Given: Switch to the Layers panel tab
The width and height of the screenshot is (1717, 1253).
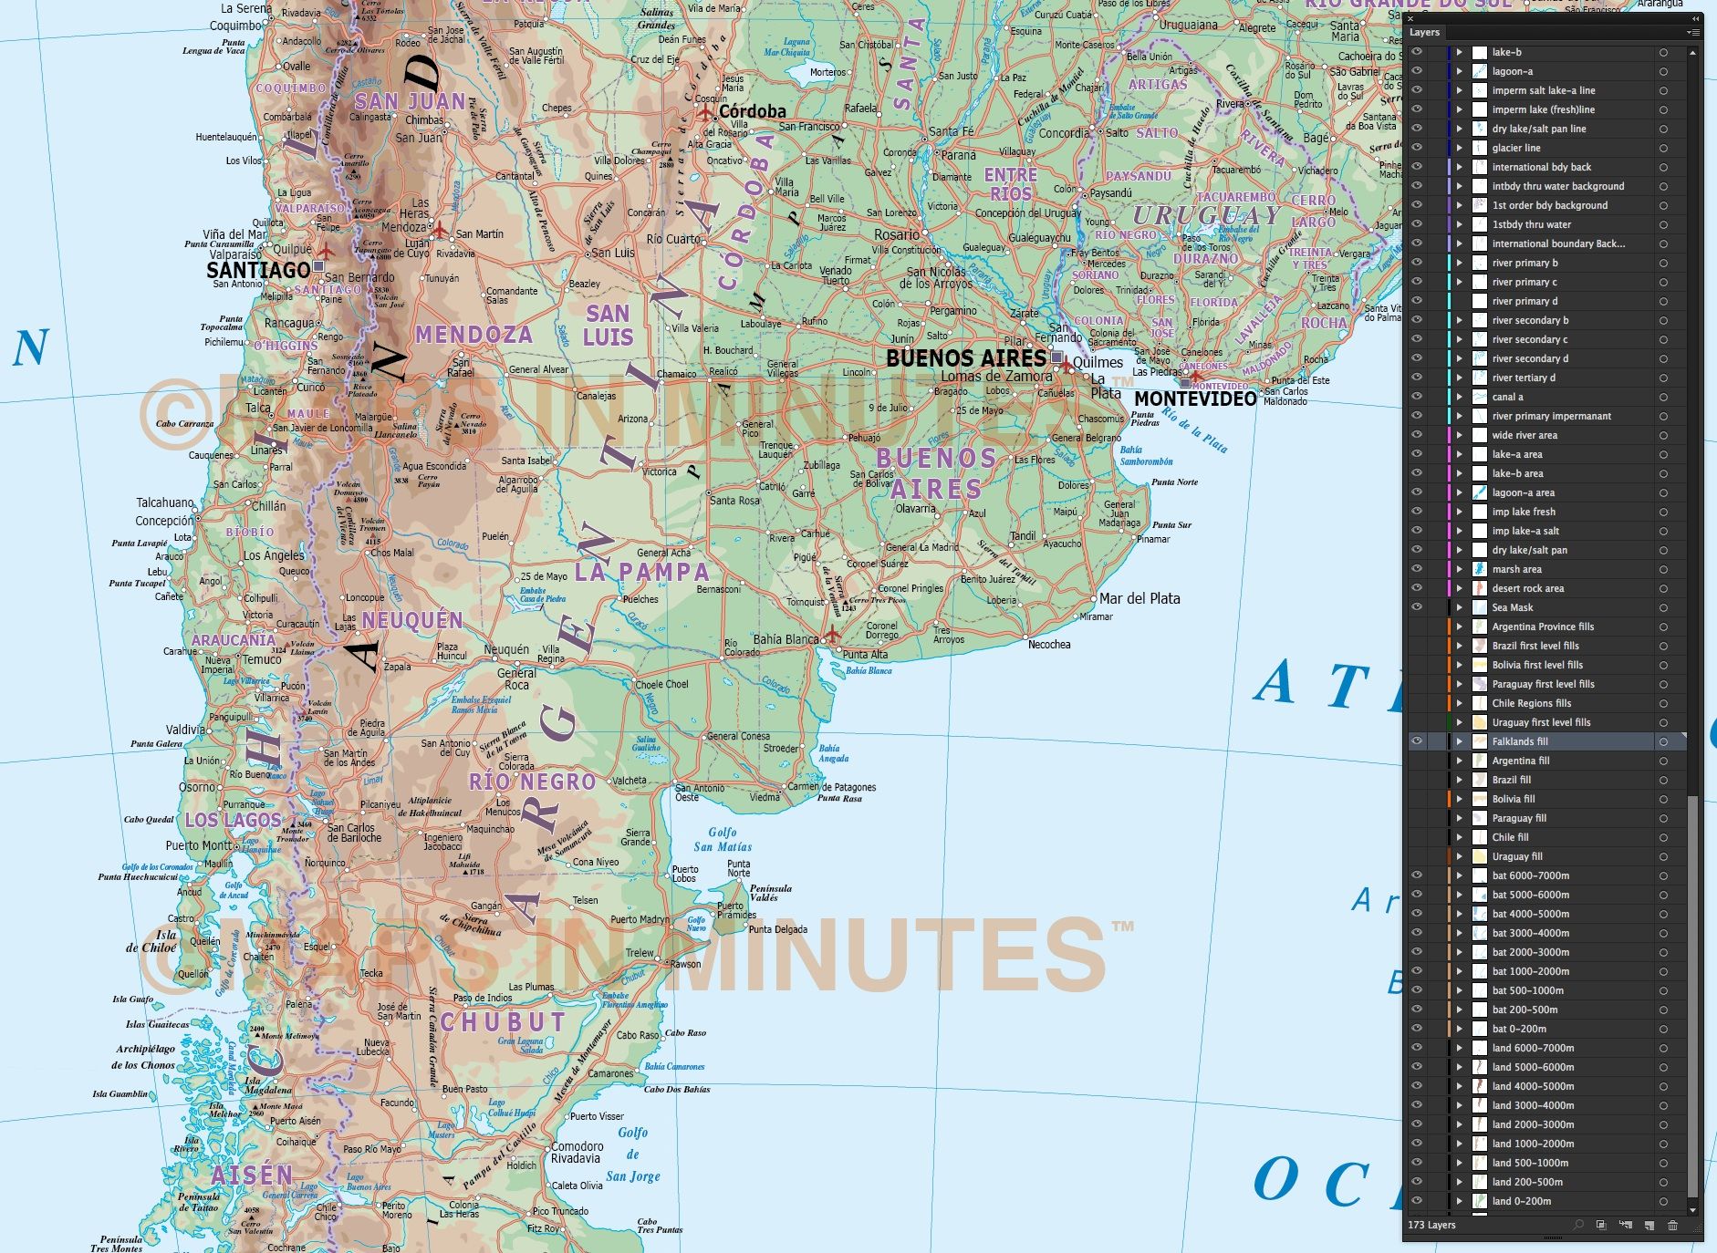Looking at the screenshot, I should 1424,32.
